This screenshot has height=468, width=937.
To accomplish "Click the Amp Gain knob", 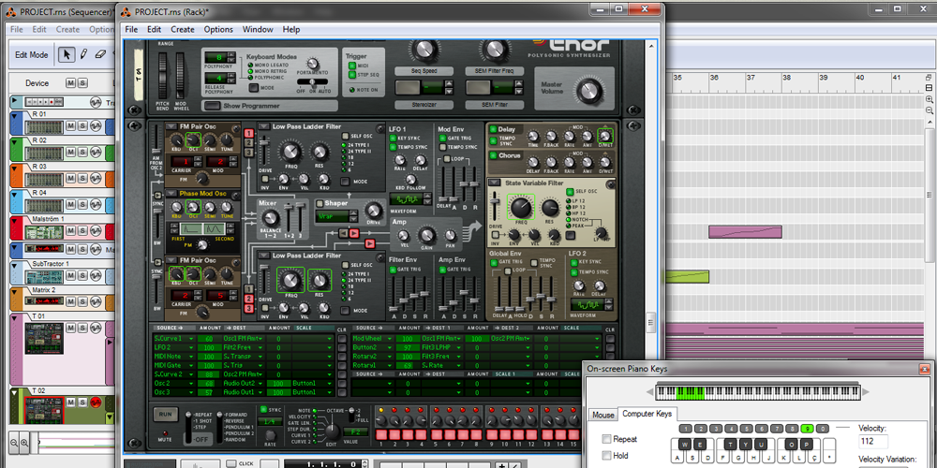I will [426, 235].
